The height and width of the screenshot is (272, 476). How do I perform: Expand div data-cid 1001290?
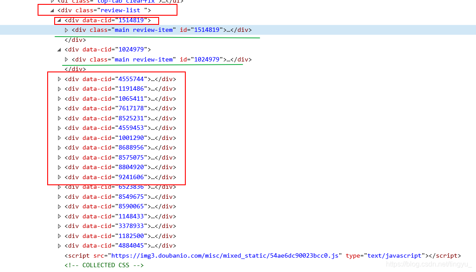pyautogui.click(x=59, y=138)
